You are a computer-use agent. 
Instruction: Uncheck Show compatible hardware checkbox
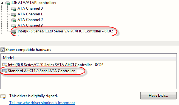pos(2,50)
